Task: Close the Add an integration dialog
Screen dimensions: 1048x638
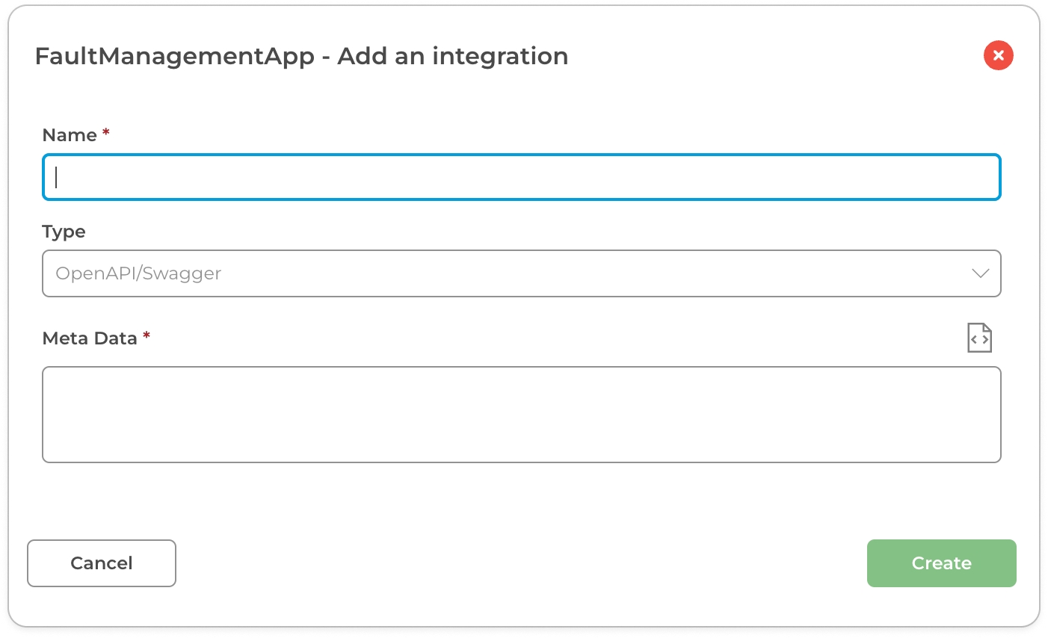Action: point(998,55)
